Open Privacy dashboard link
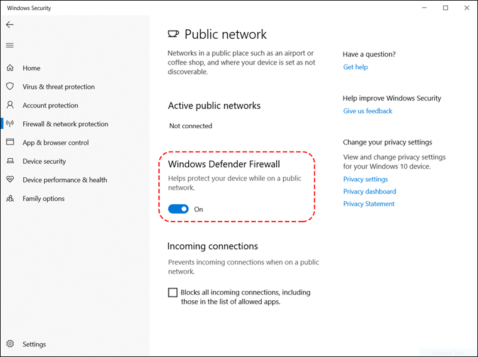Image resolution: width=478 pixels, height=357 pixels. 369,191
